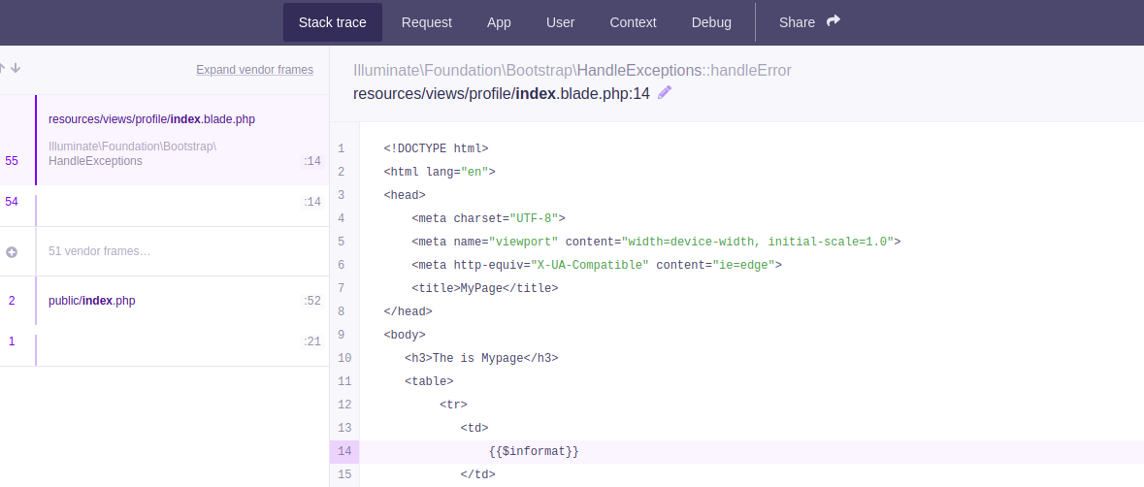Open the Debug tab

(x=711, y=22)
